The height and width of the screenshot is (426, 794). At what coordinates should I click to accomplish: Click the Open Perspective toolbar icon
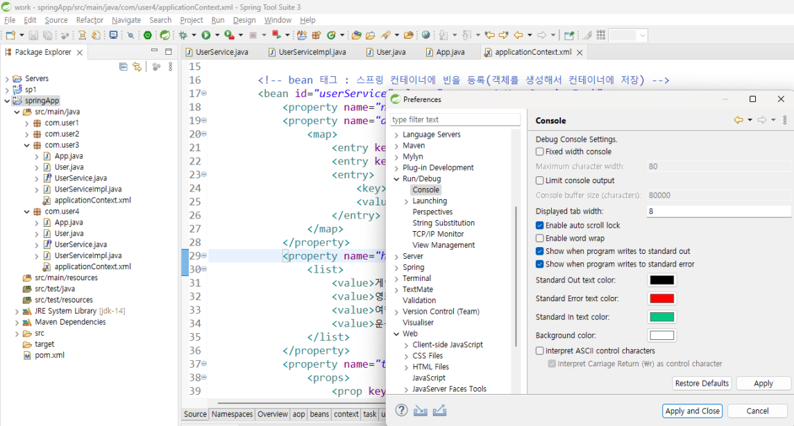tap(569, 35)
